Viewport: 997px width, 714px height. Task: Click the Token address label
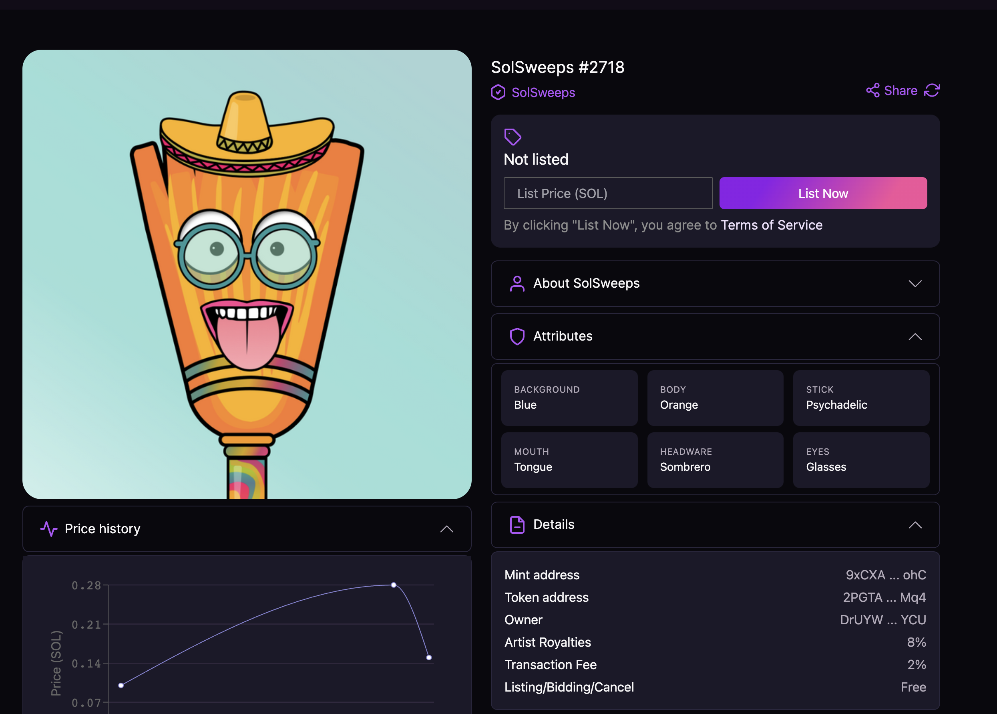pyautogui.click(x=546, y=597)
